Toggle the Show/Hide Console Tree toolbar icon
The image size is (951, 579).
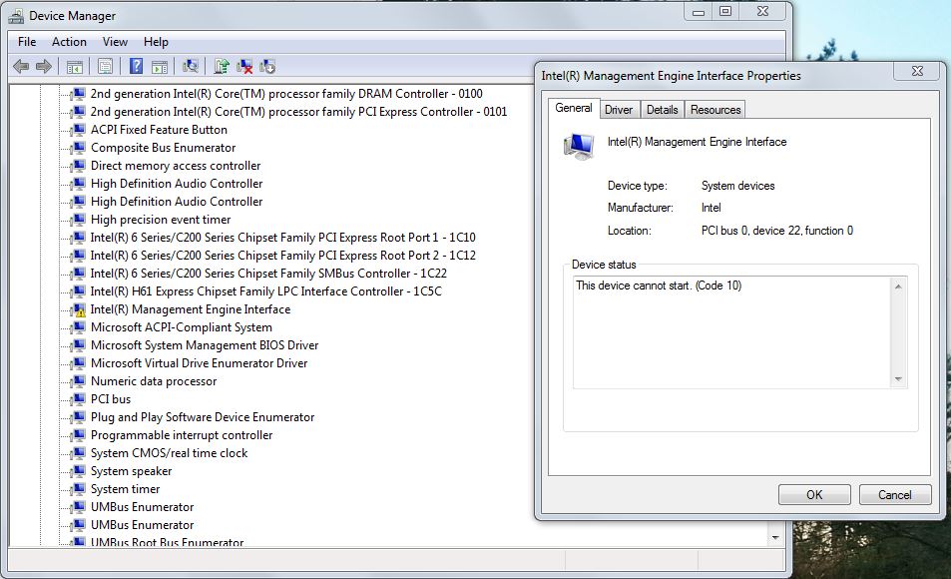[x=74, y=67]
